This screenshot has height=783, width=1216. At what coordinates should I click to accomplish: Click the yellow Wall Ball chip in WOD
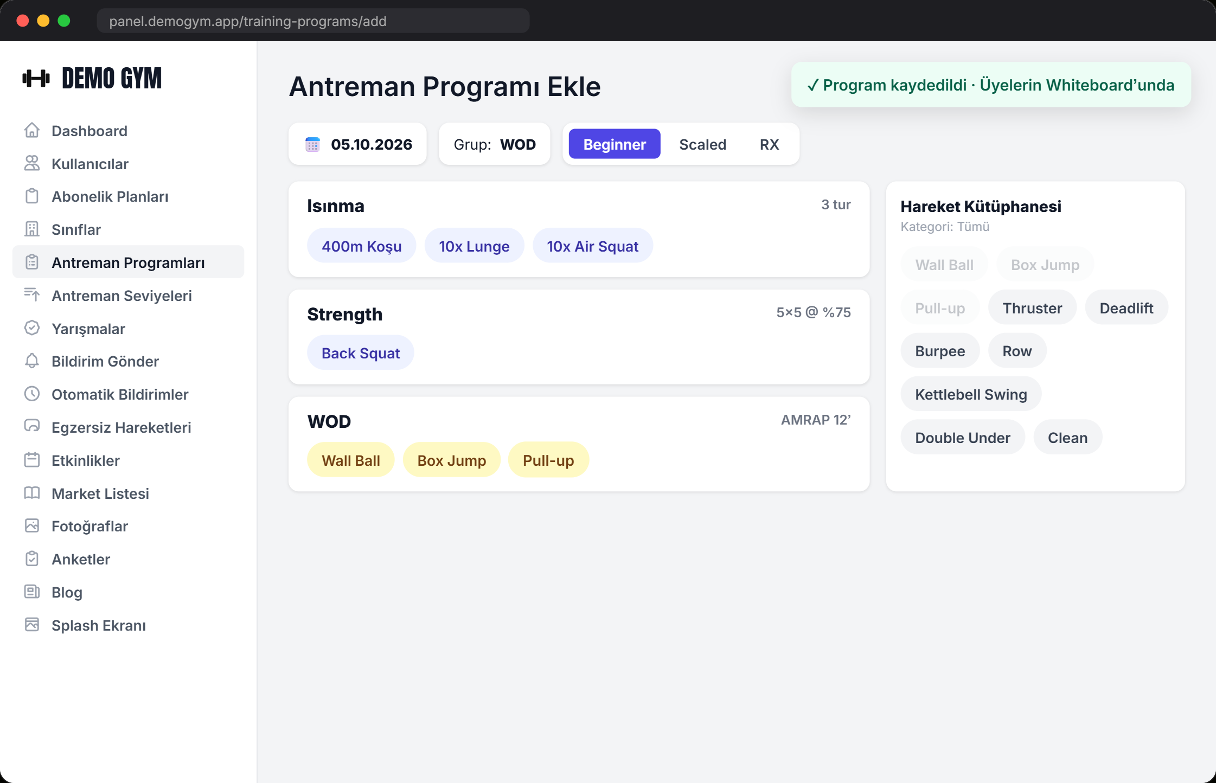[351, 460]
